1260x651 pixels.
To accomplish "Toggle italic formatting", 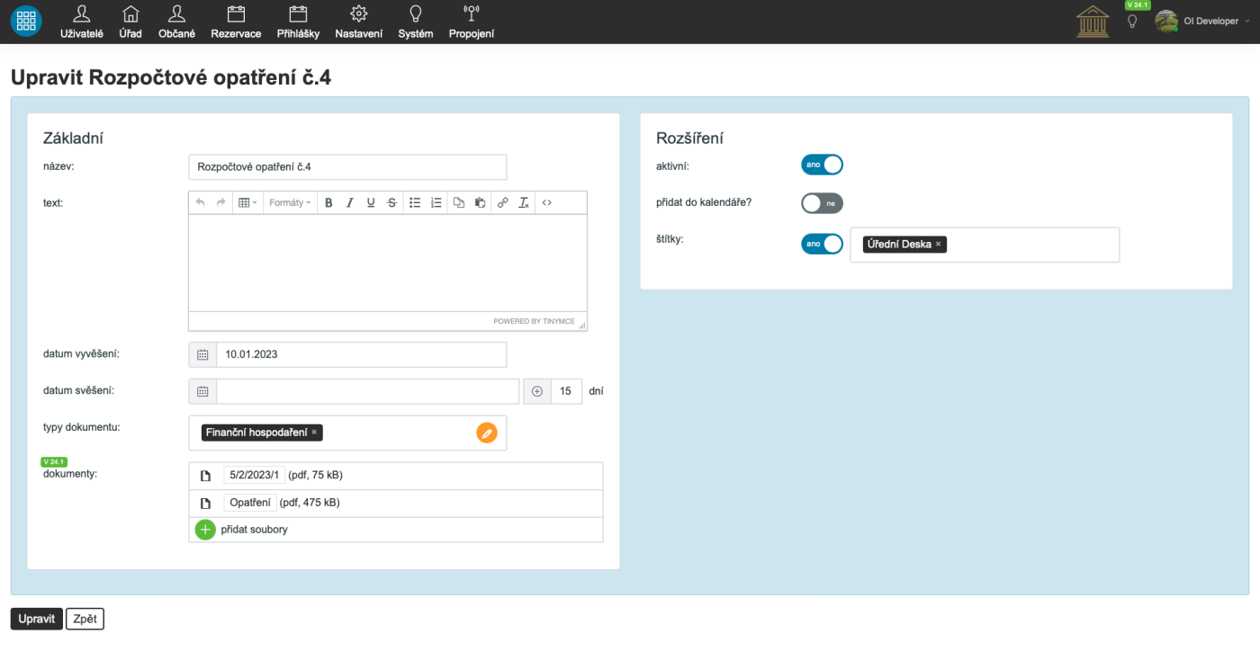I will (x=350, y=202).
